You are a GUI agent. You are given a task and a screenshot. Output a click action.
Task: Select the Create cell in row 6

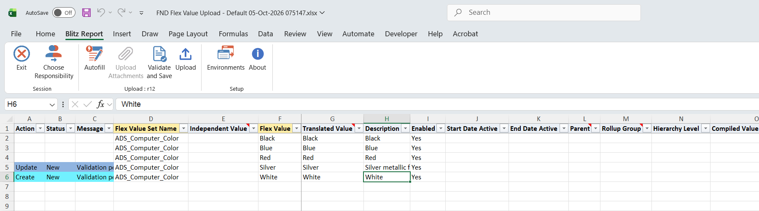(30, 177)
